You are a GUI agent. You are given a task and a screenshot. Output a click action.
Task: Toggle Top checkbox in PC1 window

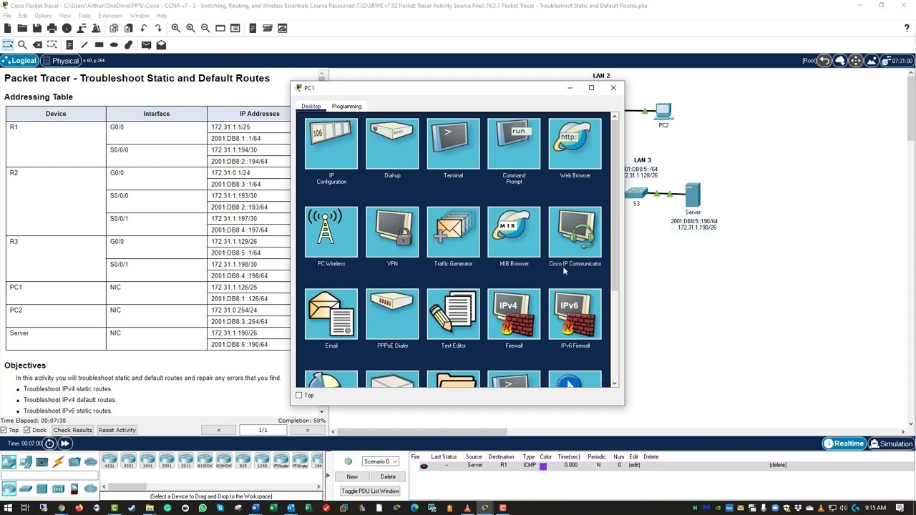point(299,395)
